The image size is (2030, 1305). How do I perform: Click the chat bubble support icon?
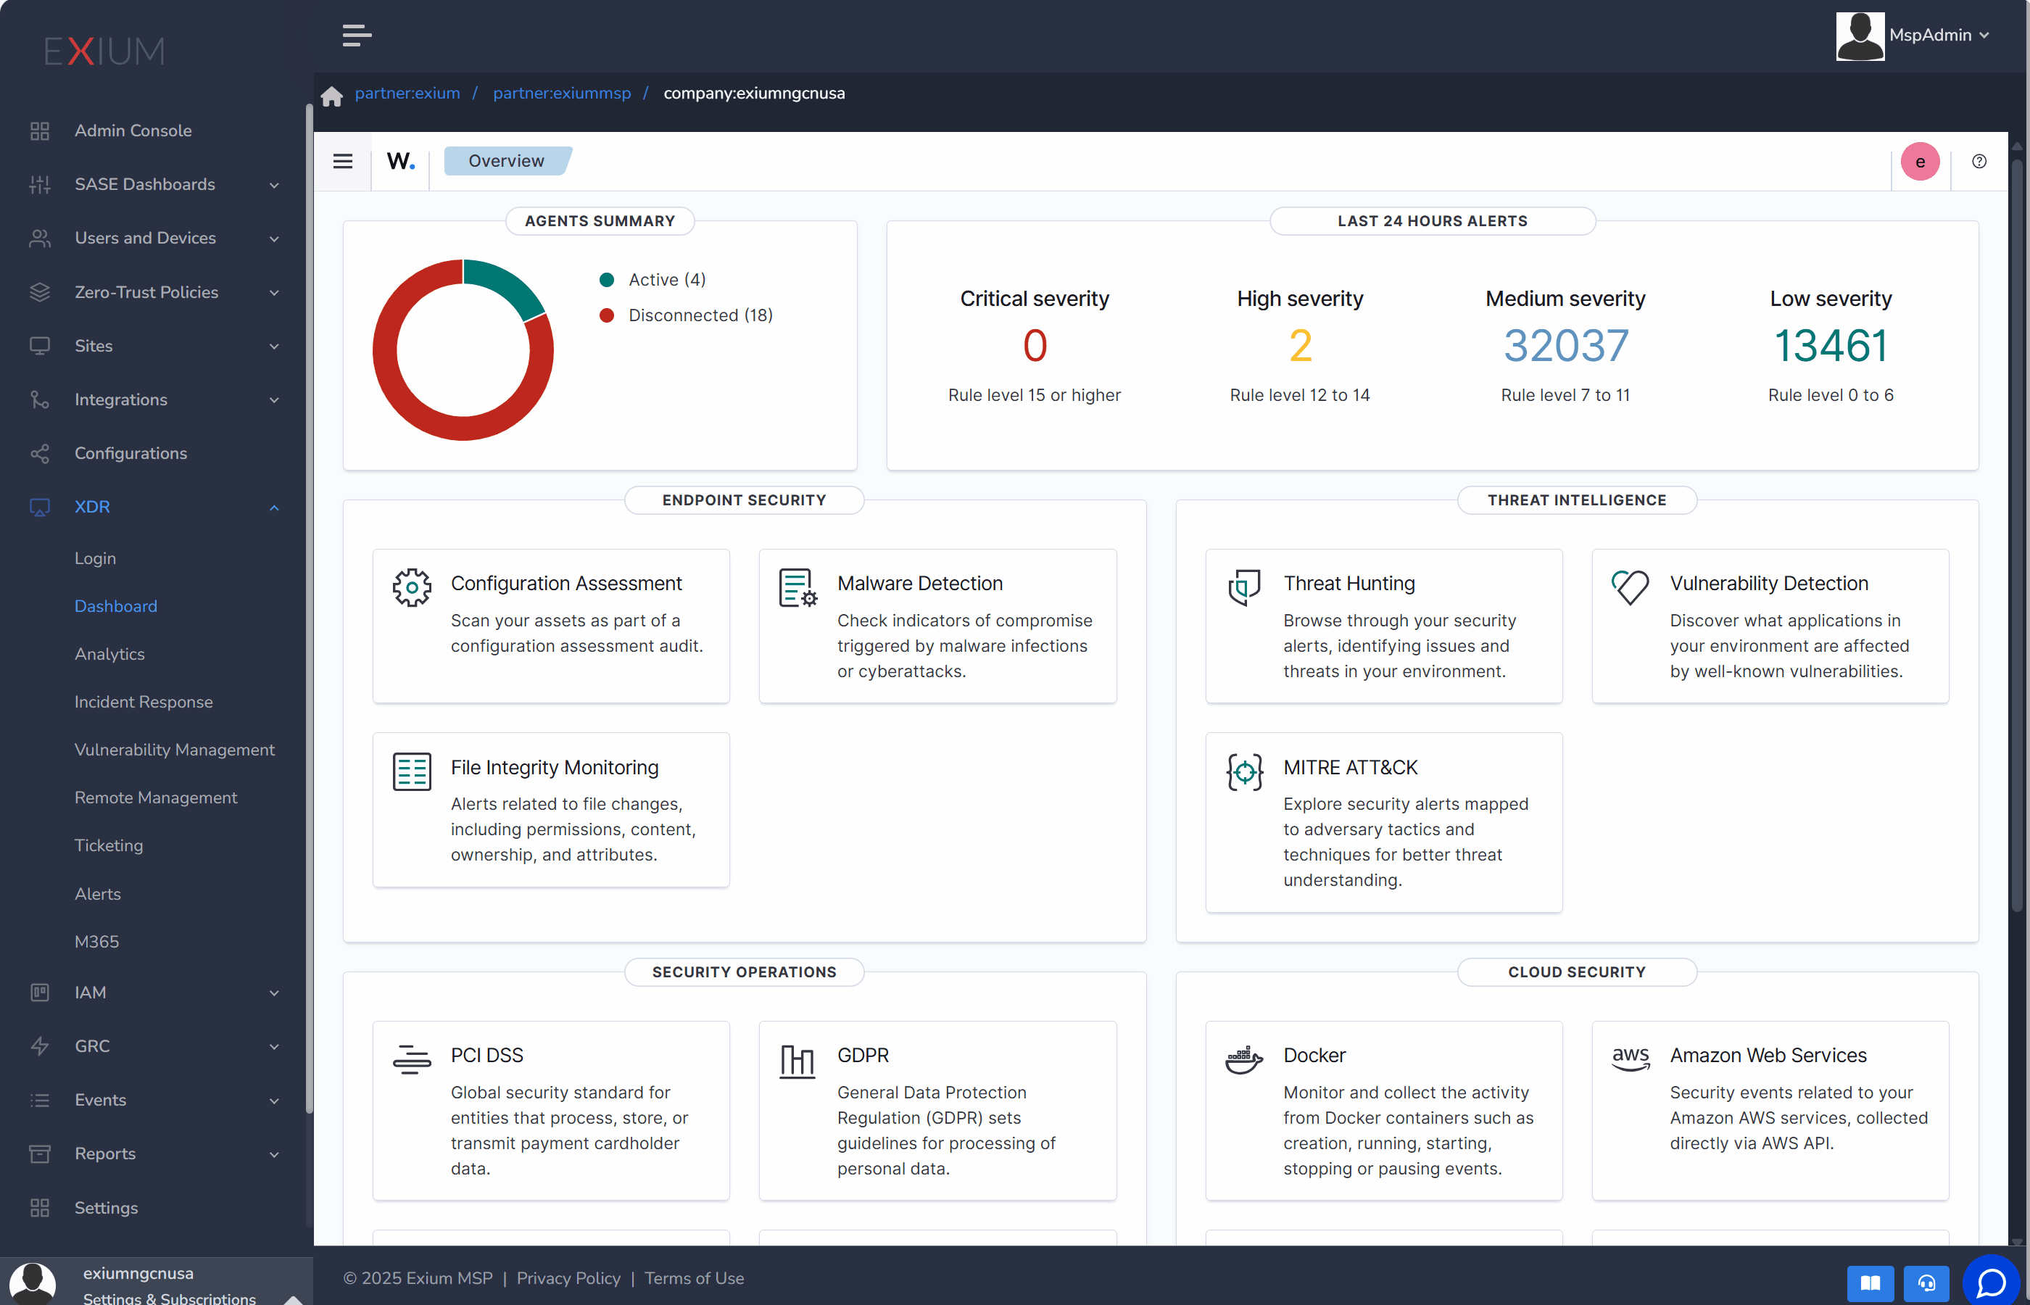1990,1281
